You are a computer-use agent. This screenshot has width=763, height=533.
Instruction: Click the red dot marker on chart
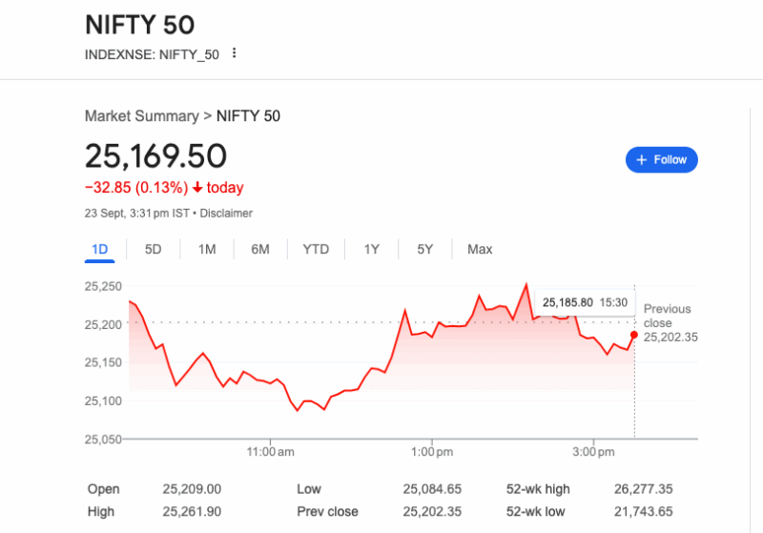coord(633,334)
